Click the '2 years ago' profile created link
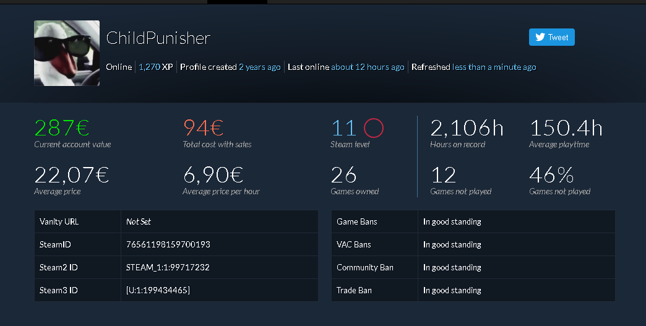 (259, 67)
